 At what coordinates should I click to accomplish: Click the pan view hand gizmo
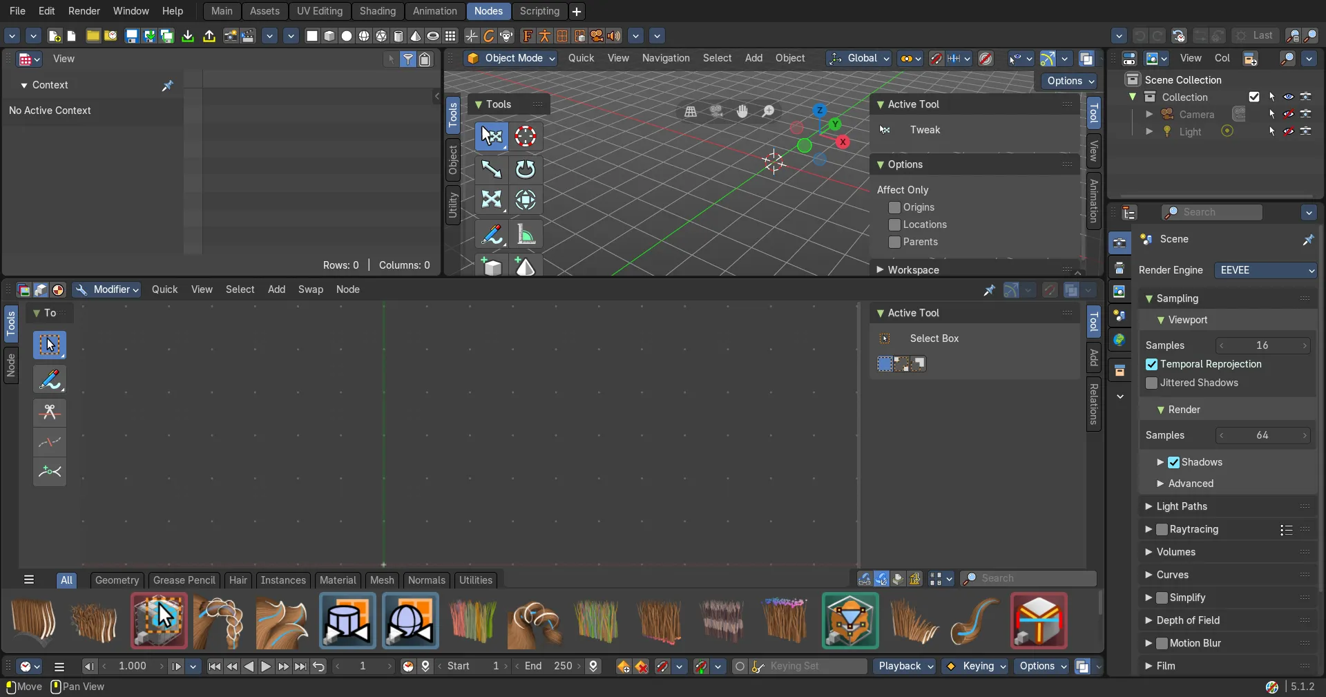coord(742,111)
